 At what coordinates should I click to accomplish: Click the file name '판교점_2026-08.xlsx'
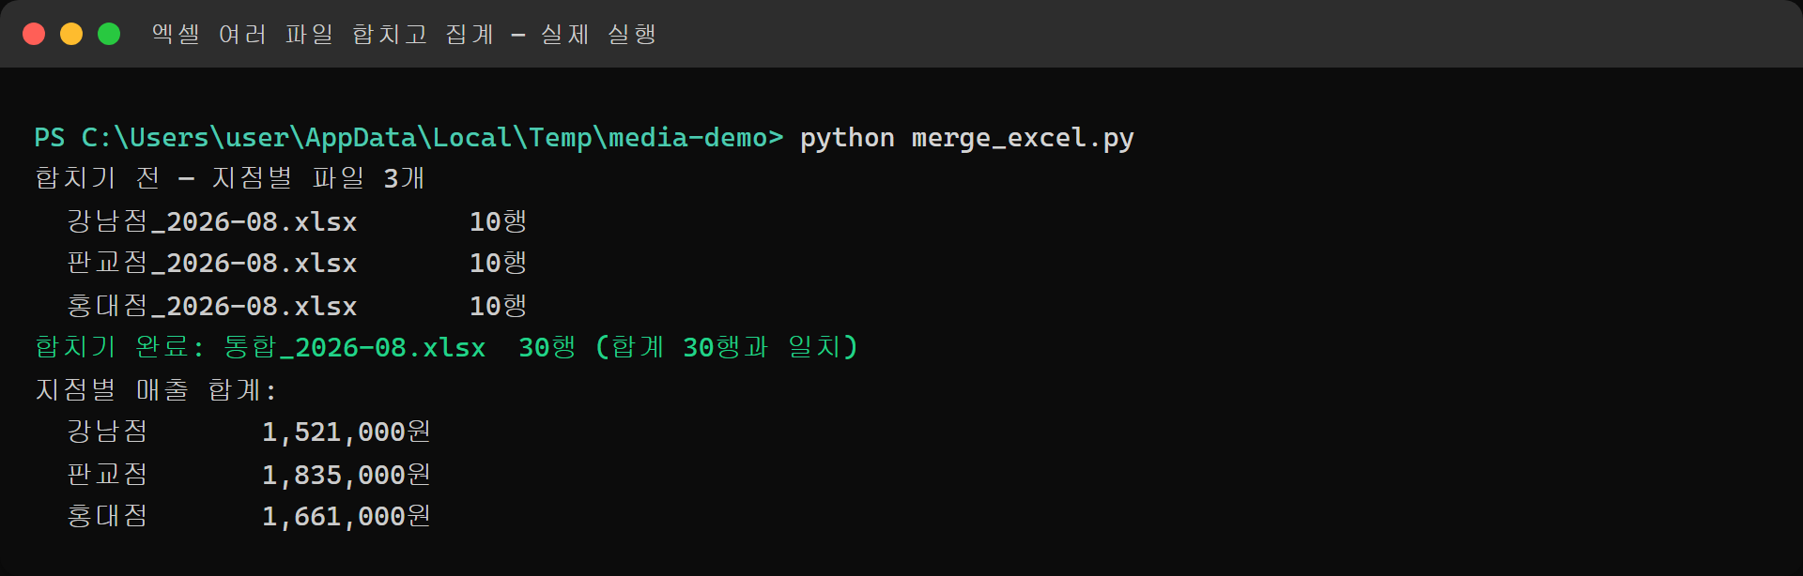pos(212,263)
